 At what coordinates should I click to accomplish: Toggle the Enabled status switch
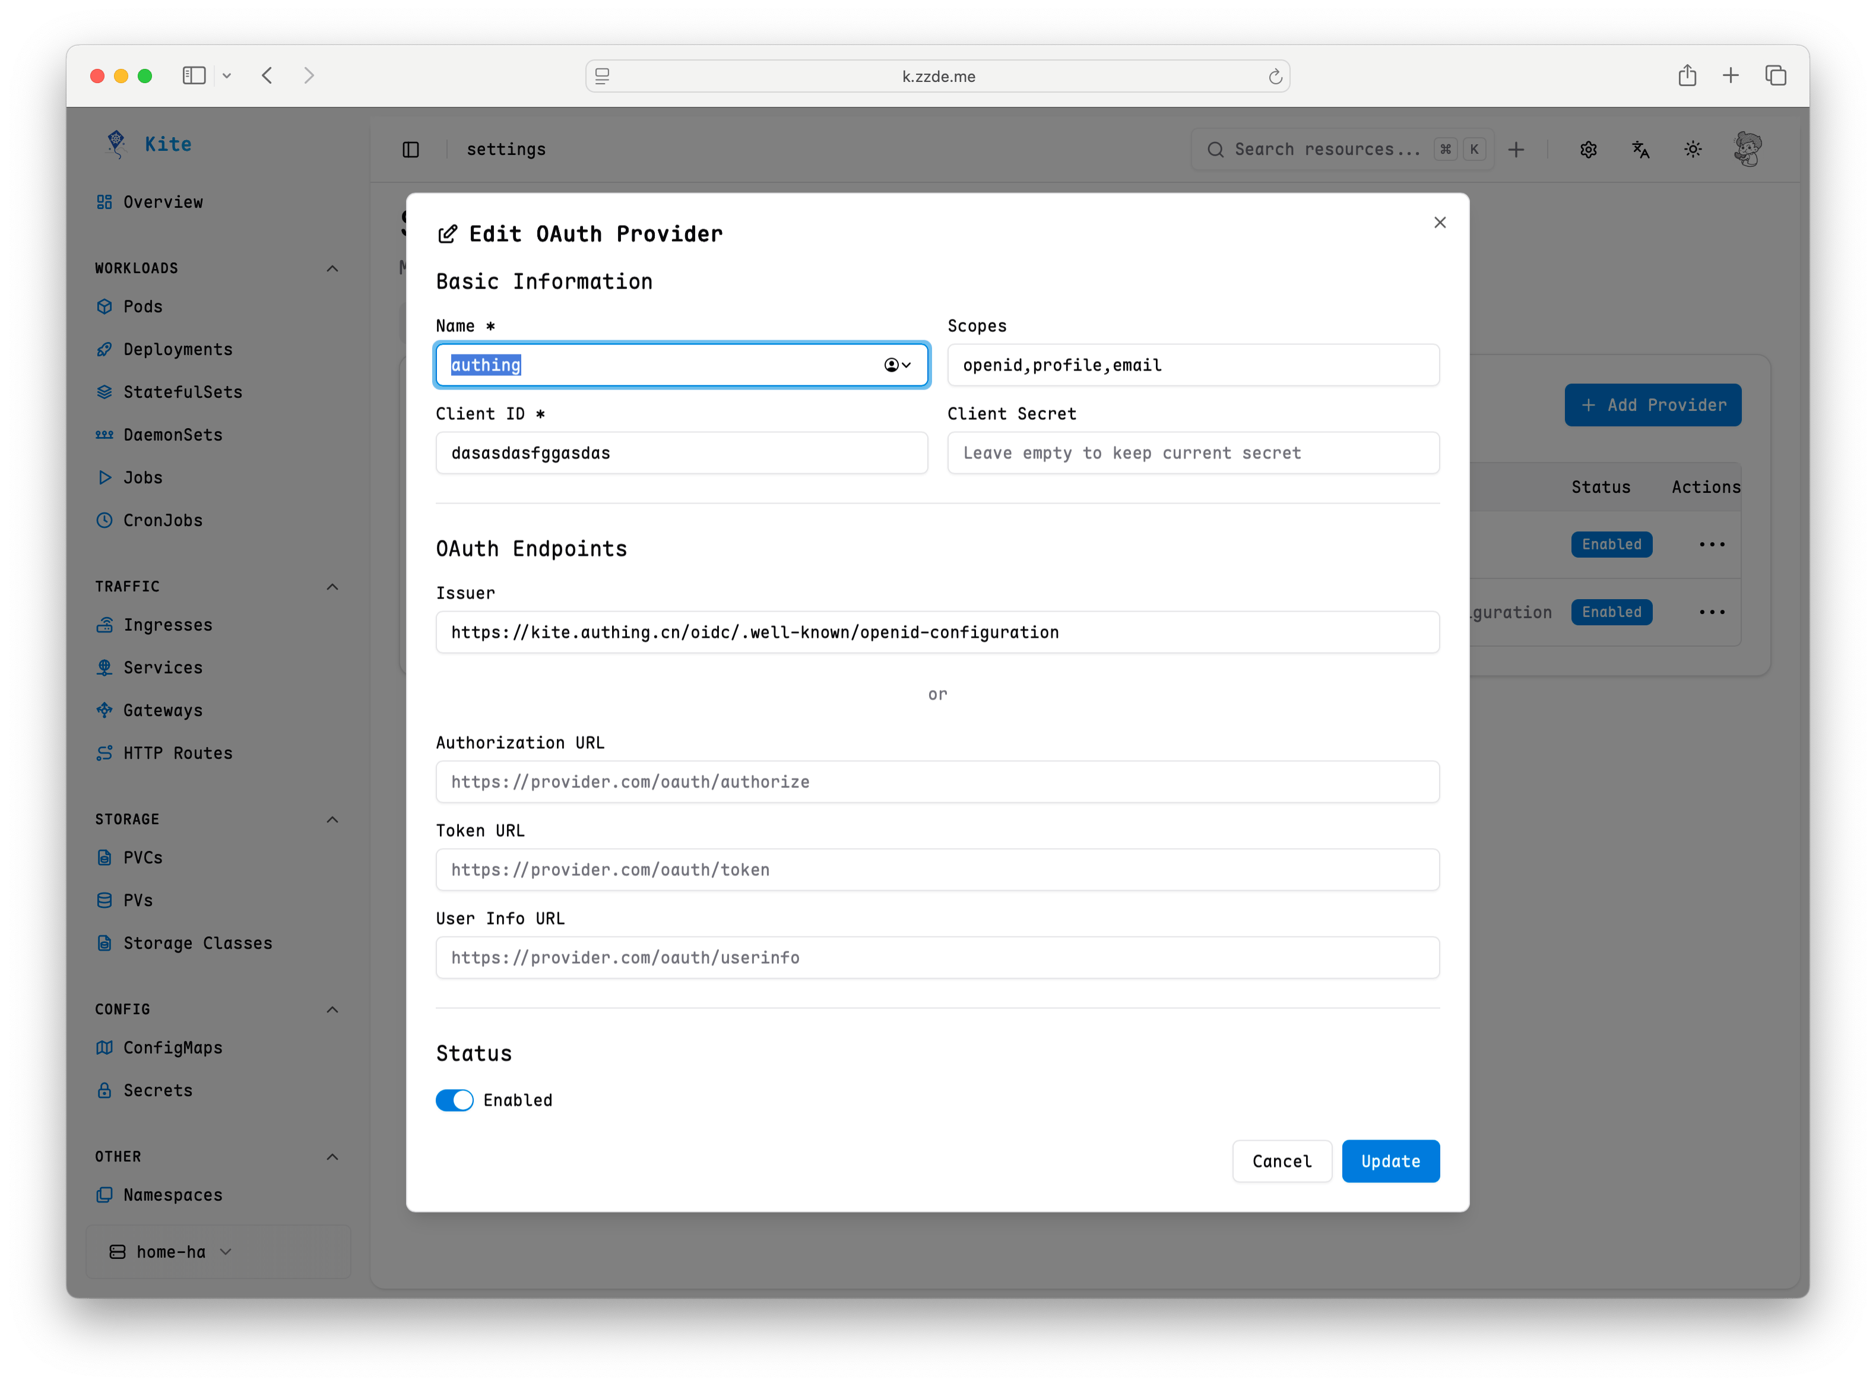coord(455,1100)
